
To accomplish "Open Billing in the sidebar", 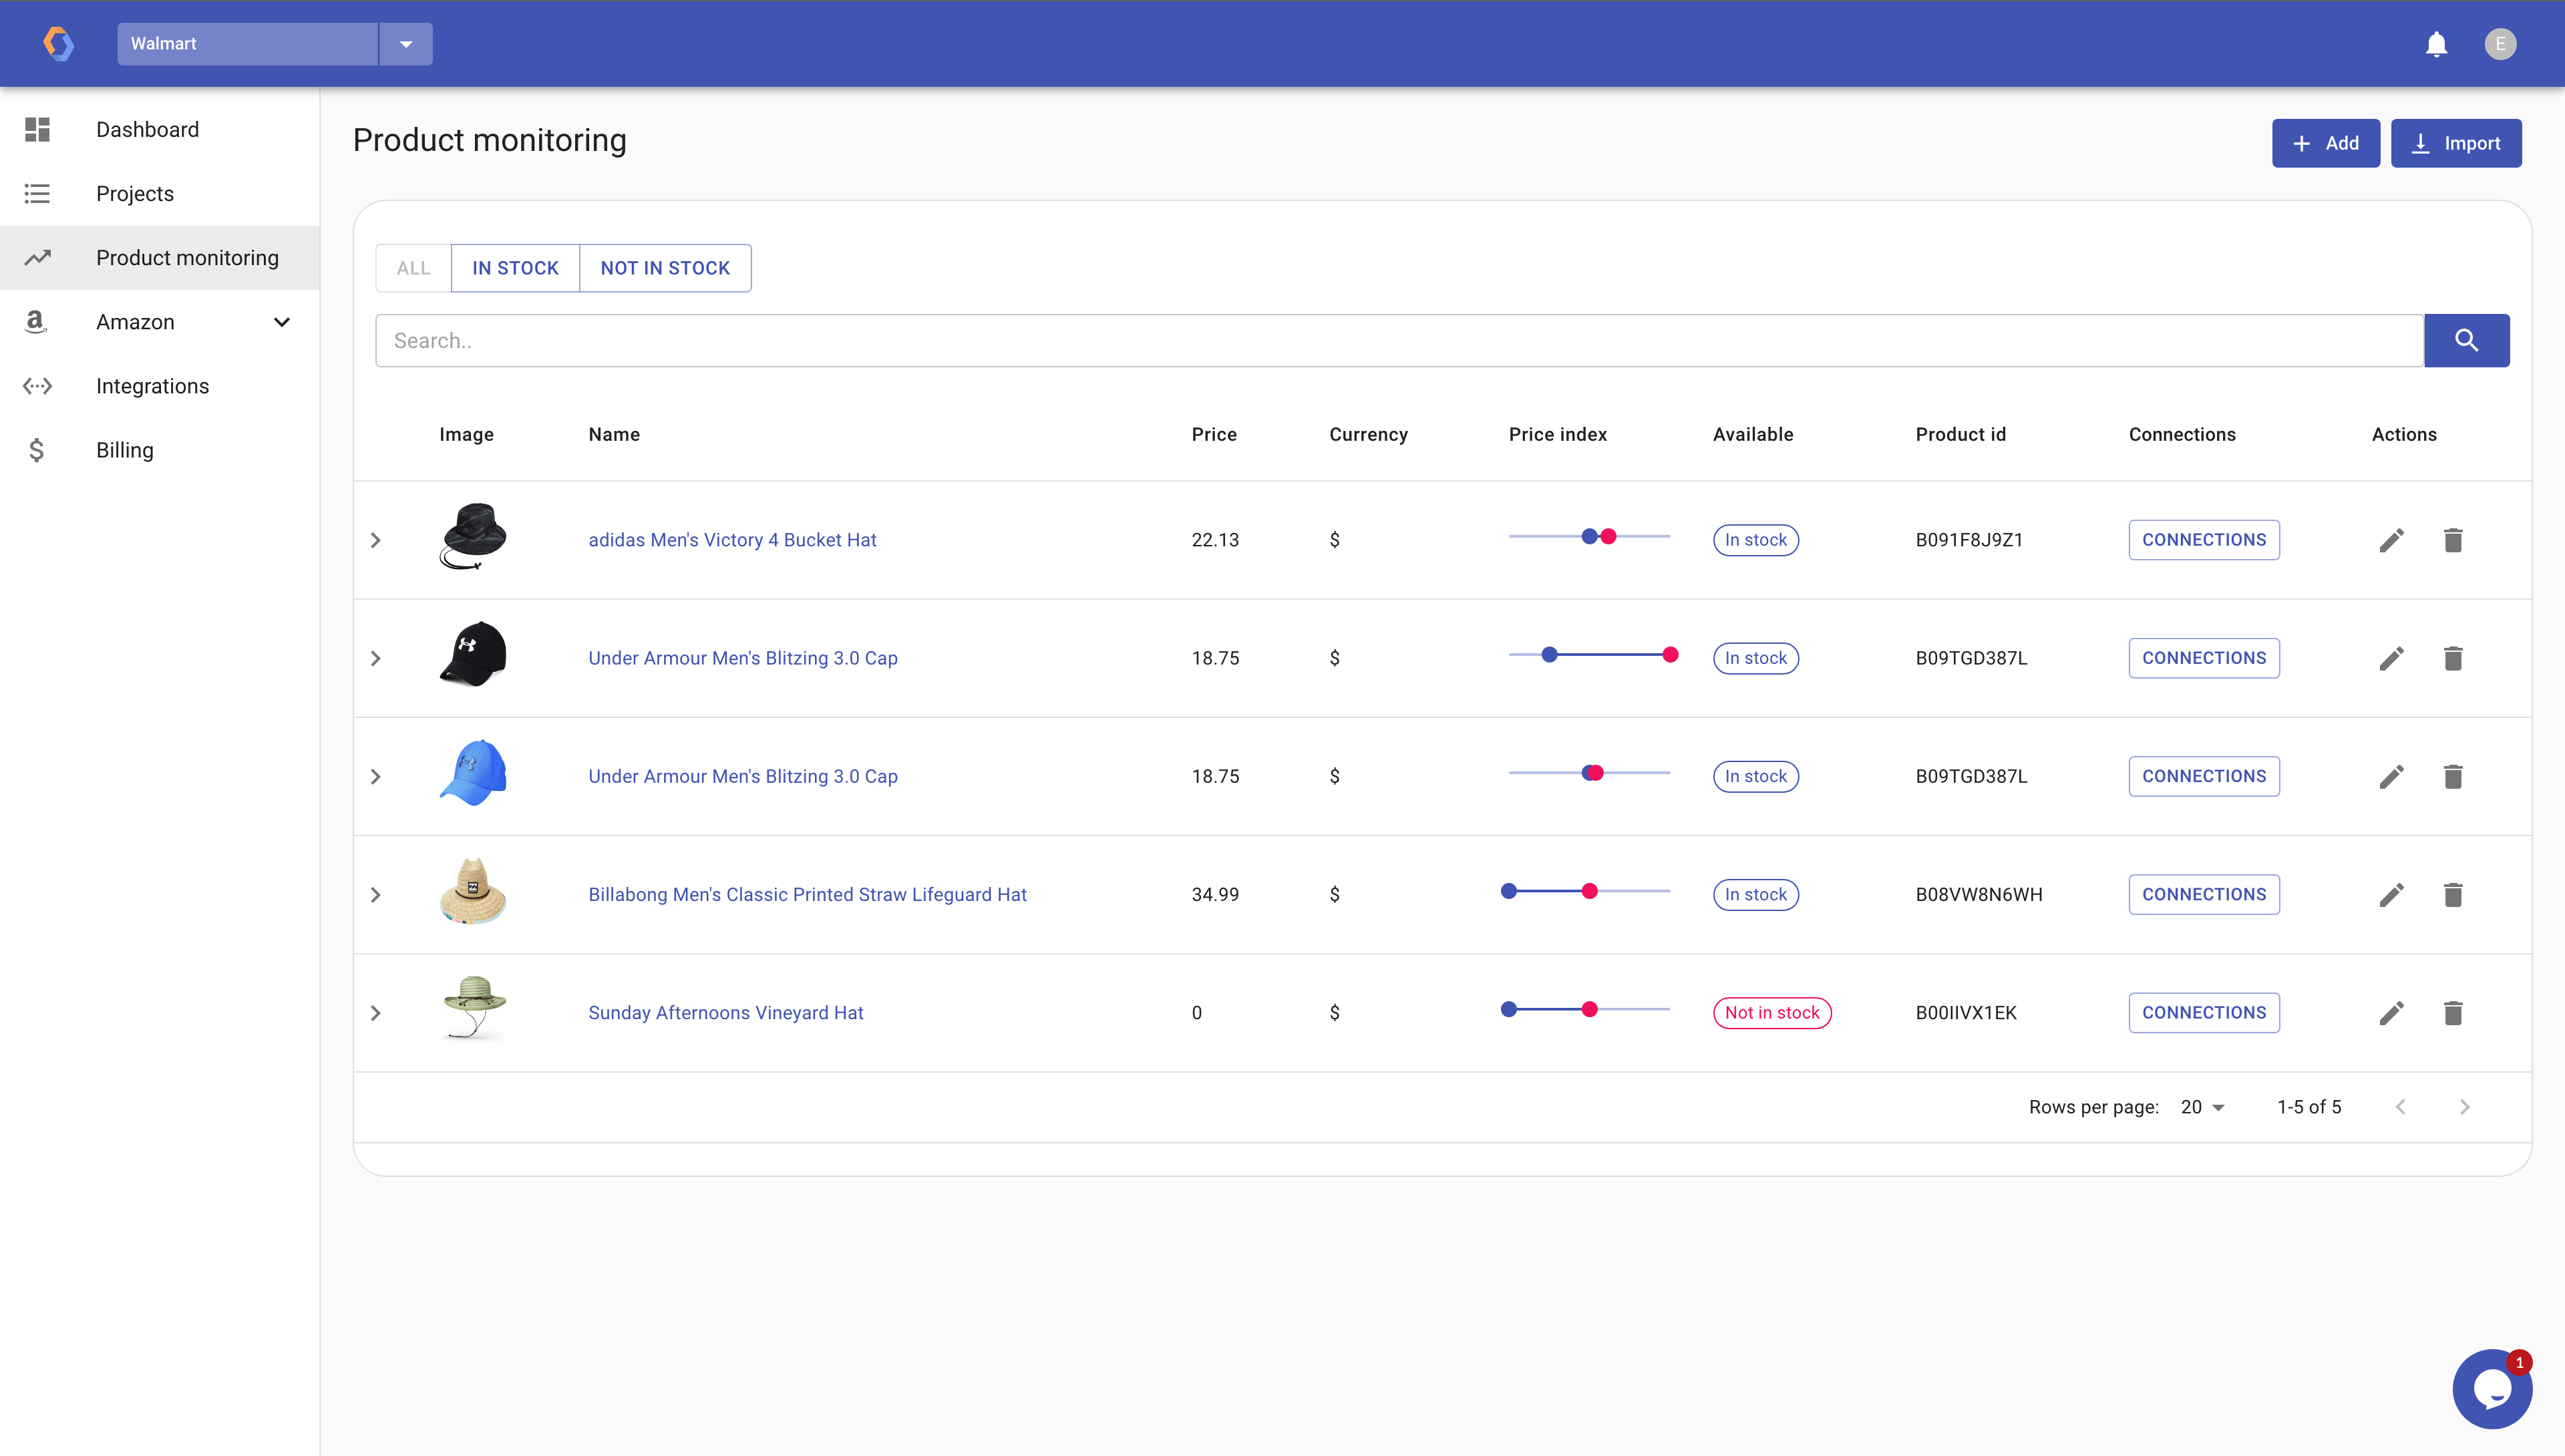I will (125, 450).
